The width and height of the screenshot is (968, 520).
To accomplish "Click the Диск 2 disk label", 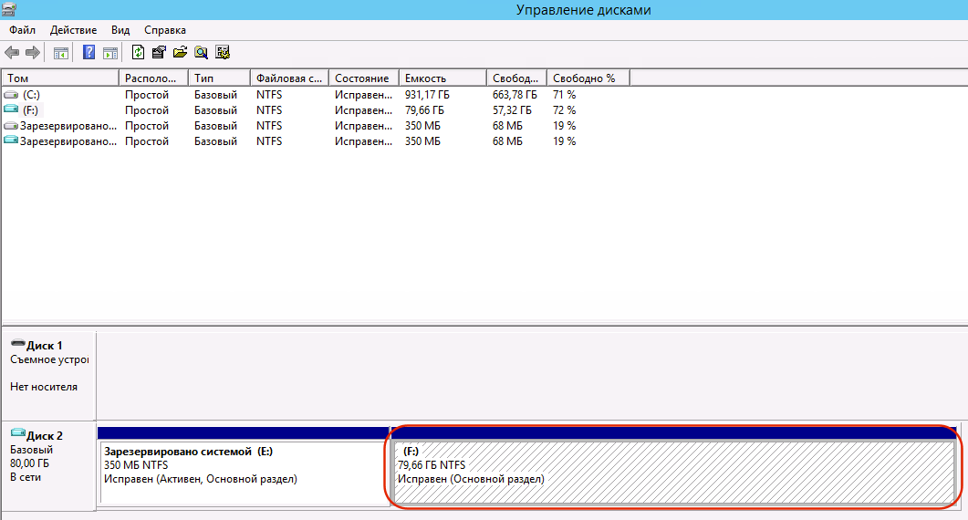I will coord(47,436).
